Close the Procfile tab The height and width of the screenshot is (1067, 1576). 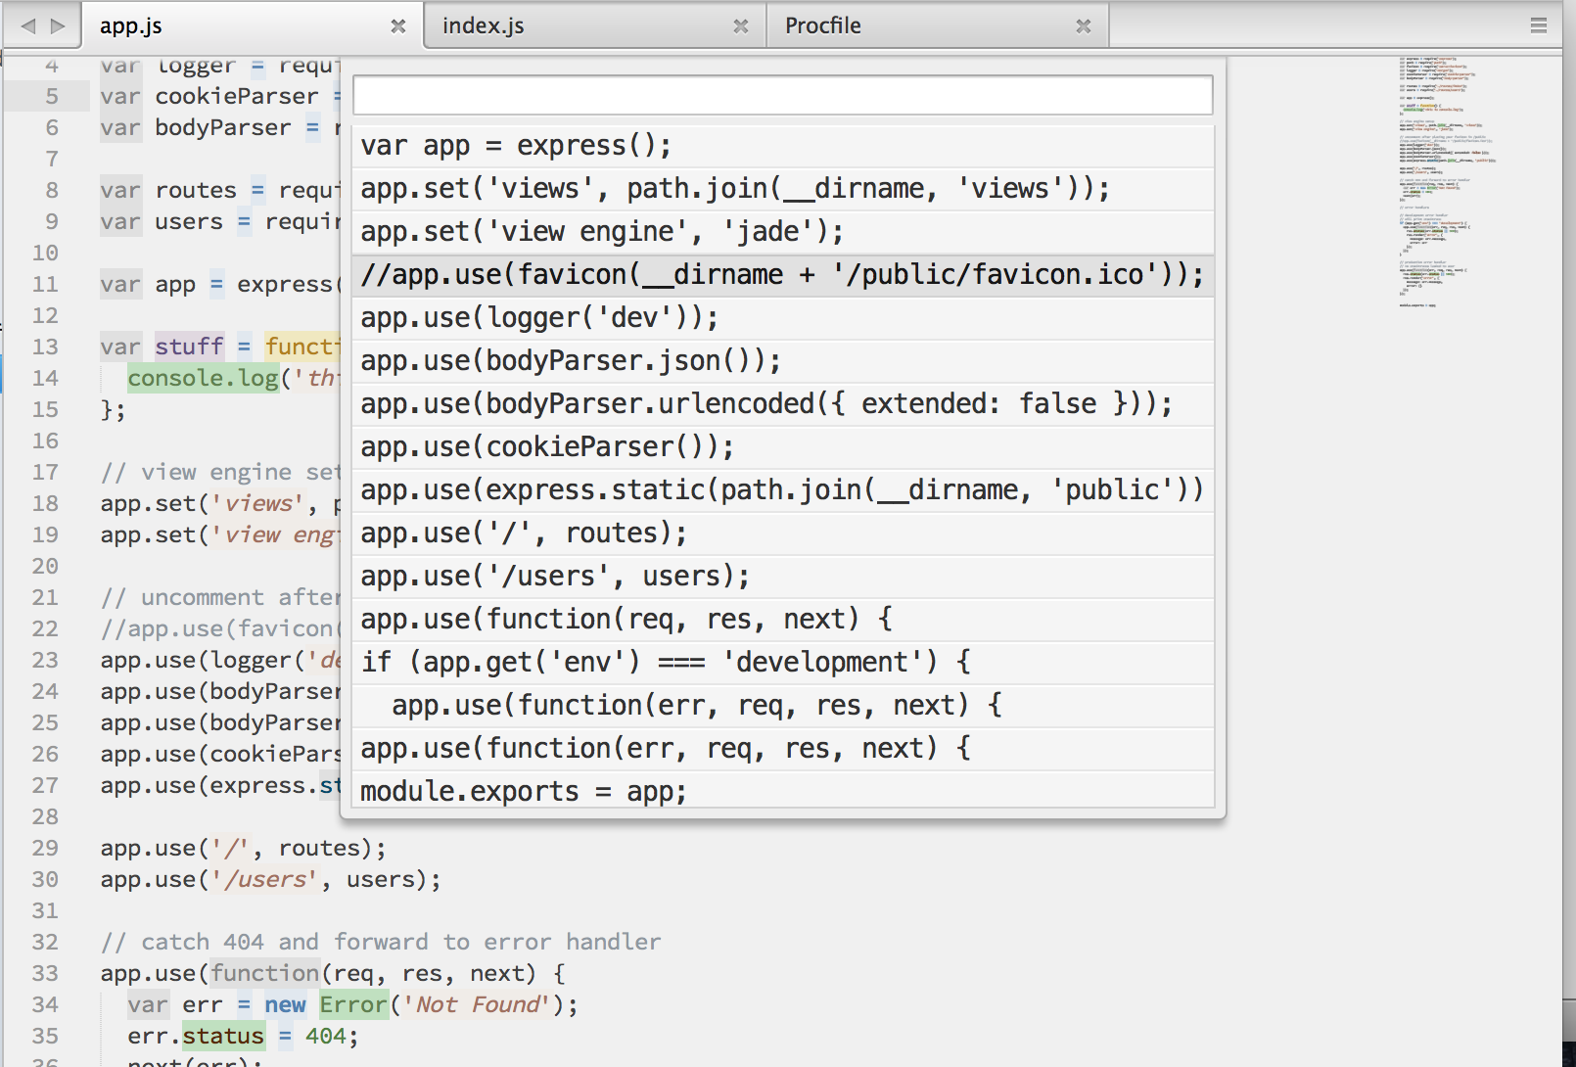click(x=1084, y=26)
